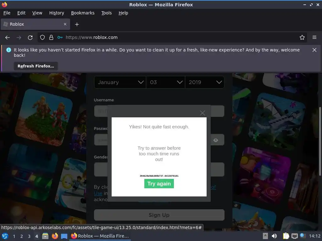The width and height of the screenshot is (322, 241).
Task: Click the Username label
Action: pyautogui.click(x=104, y=100)
